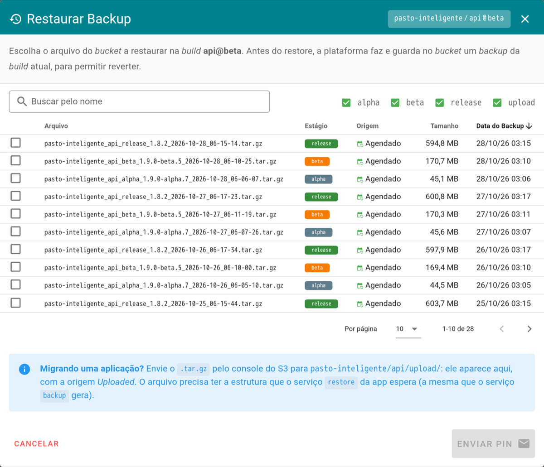Uncheck the beta stage filter
The image size is (544, 467).
click(x=395, y=102)
